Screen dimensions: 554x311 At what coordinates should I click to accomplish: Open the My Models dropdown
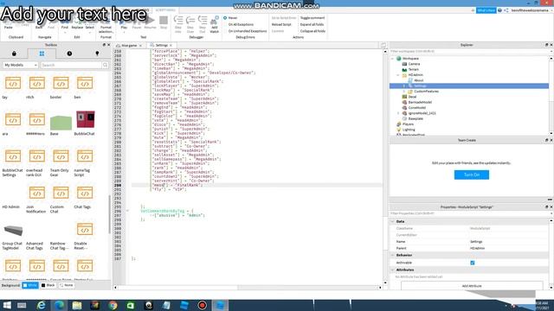click(21, 66)
